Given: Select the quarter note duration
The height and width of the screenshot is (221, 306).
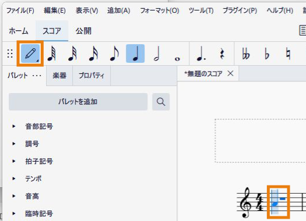Looking at the screenshot, I should click(135, 54).
